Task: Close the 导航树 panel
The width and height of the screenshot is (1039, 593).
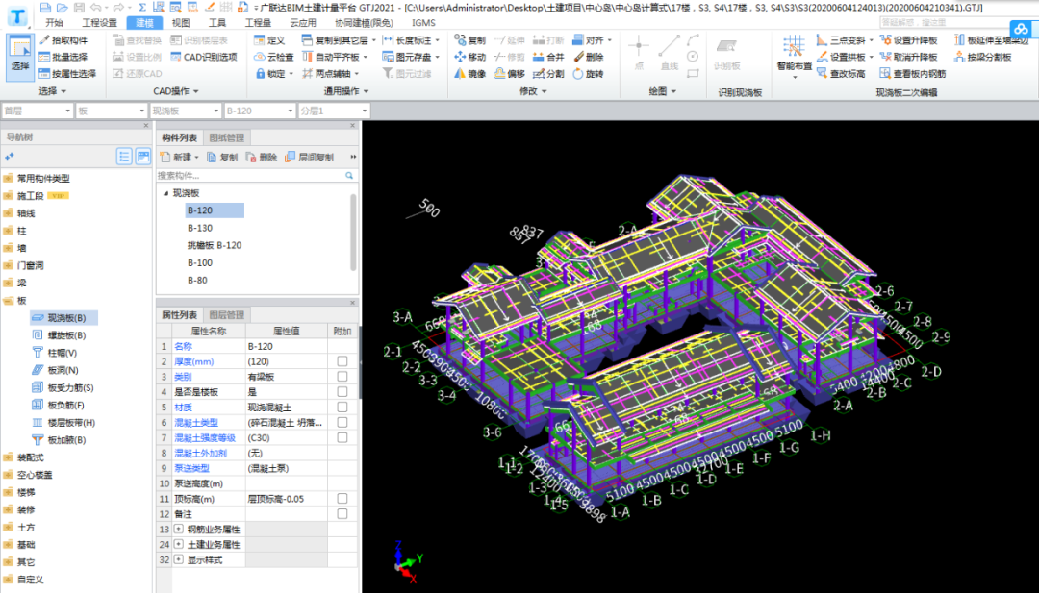Action: (146, 125)
